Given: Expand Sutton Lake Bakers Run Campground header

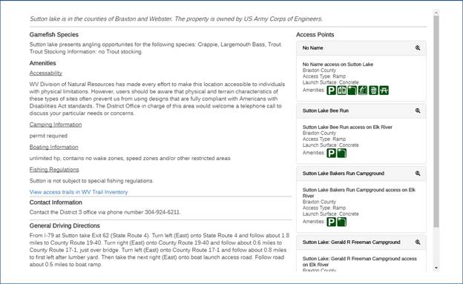Looking at the screenshot, I should point(361,174).
